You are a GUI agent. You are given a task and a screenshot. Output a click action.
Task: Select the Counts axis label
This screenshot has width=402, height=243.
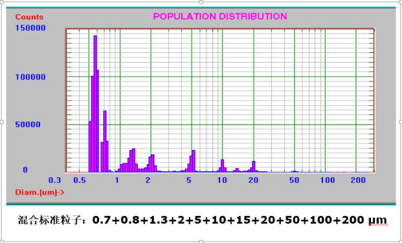pos(29,17)
